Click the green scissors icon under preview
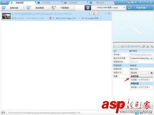The height and width of the screenshot is (115, 154). (148, 47)
